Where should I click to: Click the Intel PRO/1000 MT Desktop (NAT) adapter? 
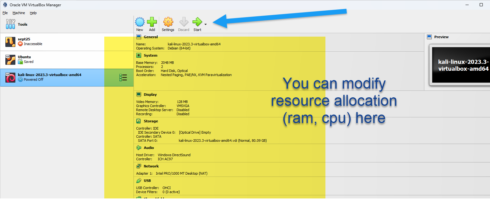[182, 173]
